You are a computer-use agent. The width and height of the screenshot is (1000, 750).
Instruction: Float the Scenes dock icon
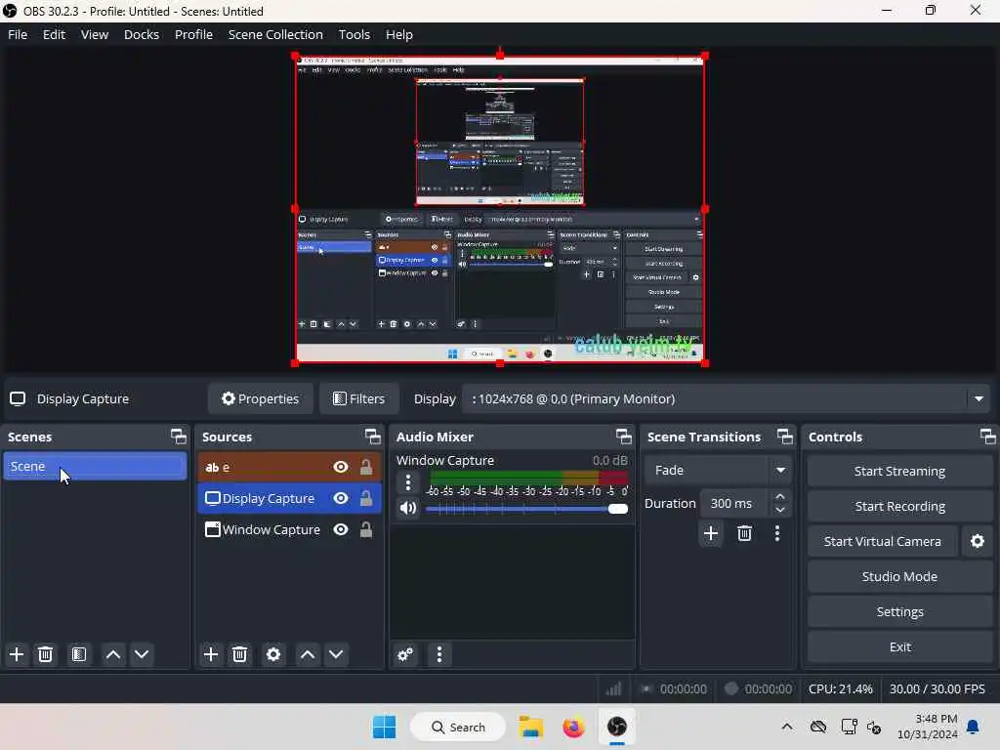point(179,437)
